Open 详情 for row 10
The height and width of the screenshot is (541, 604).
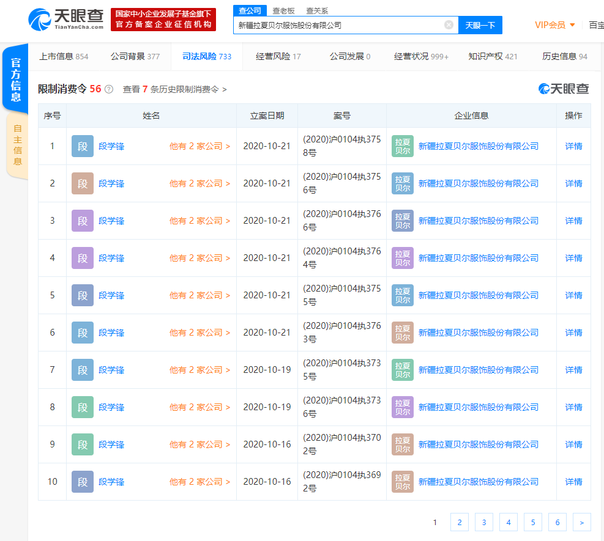click(x=573, y=482)
